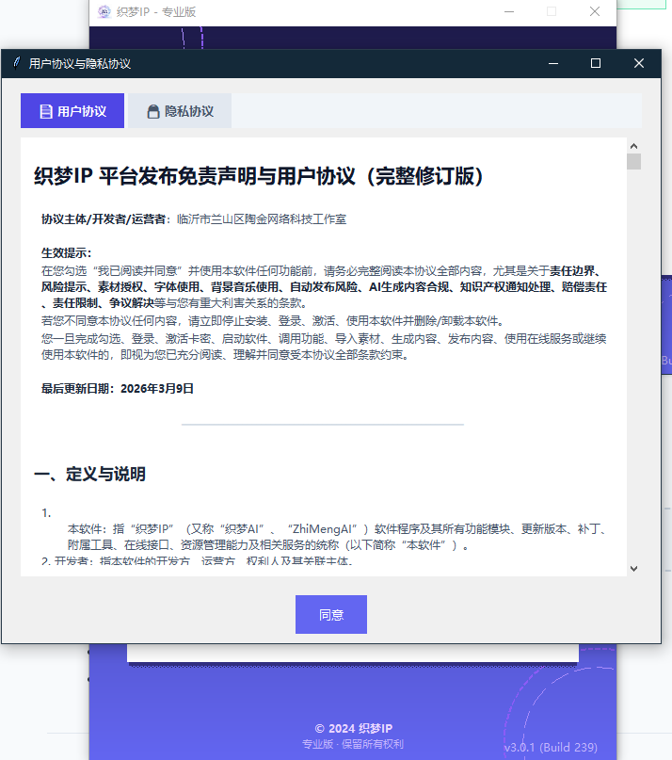Click the background window title 织梦IP - 专业版
This screenshot has width=672, height=760.
[156, 12]
